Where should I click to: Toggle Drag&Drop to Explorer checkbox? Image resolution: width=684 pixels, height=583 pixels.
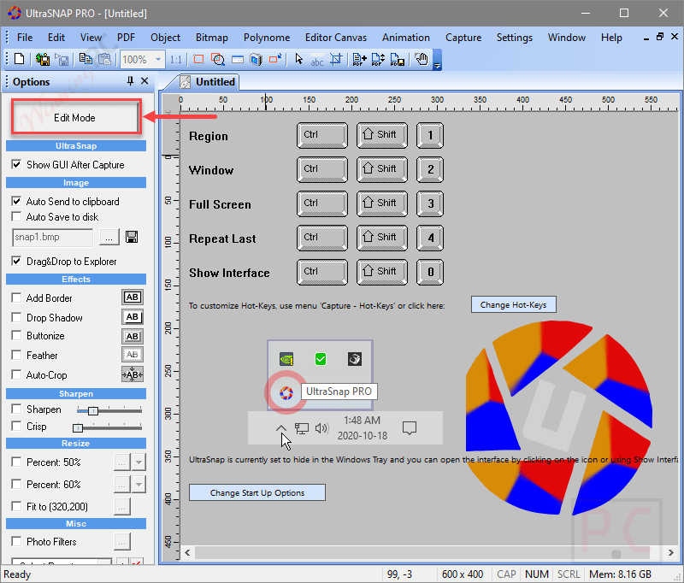point(16,262)
